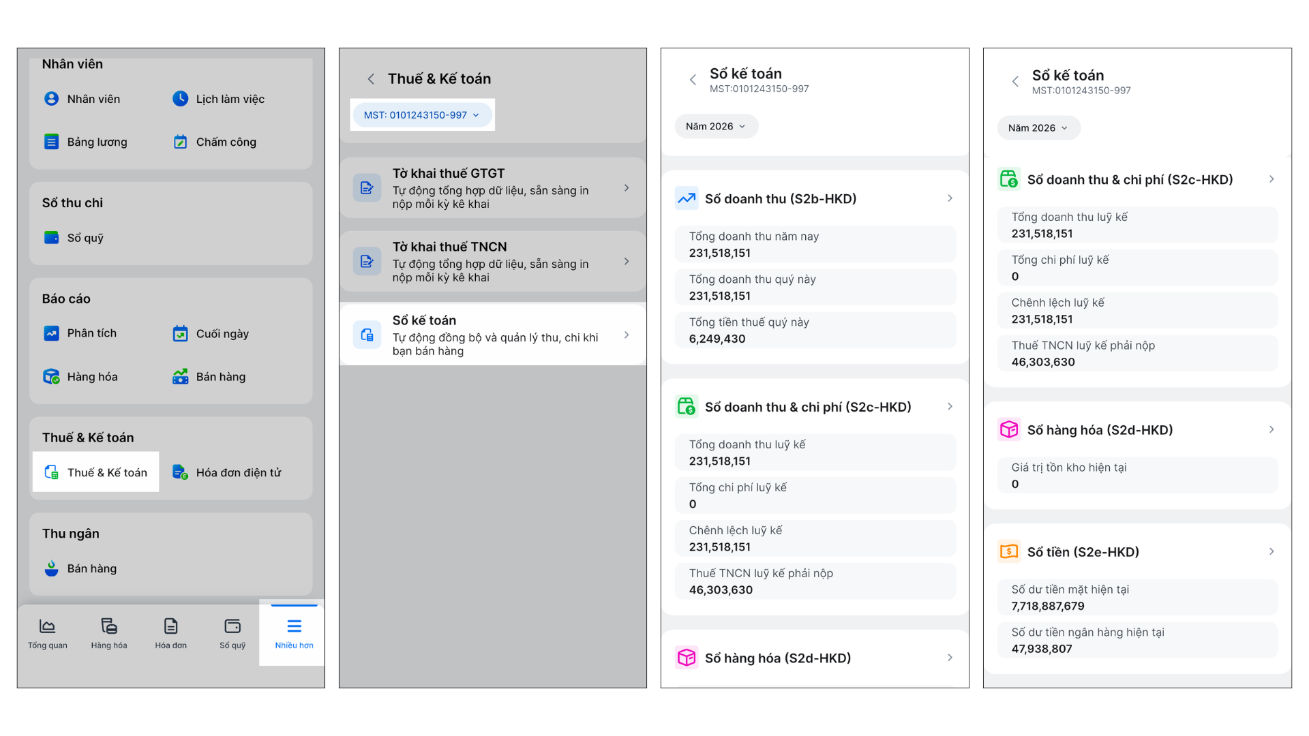
Task: Open Phân tích report icon
Action: coord(51,333)
